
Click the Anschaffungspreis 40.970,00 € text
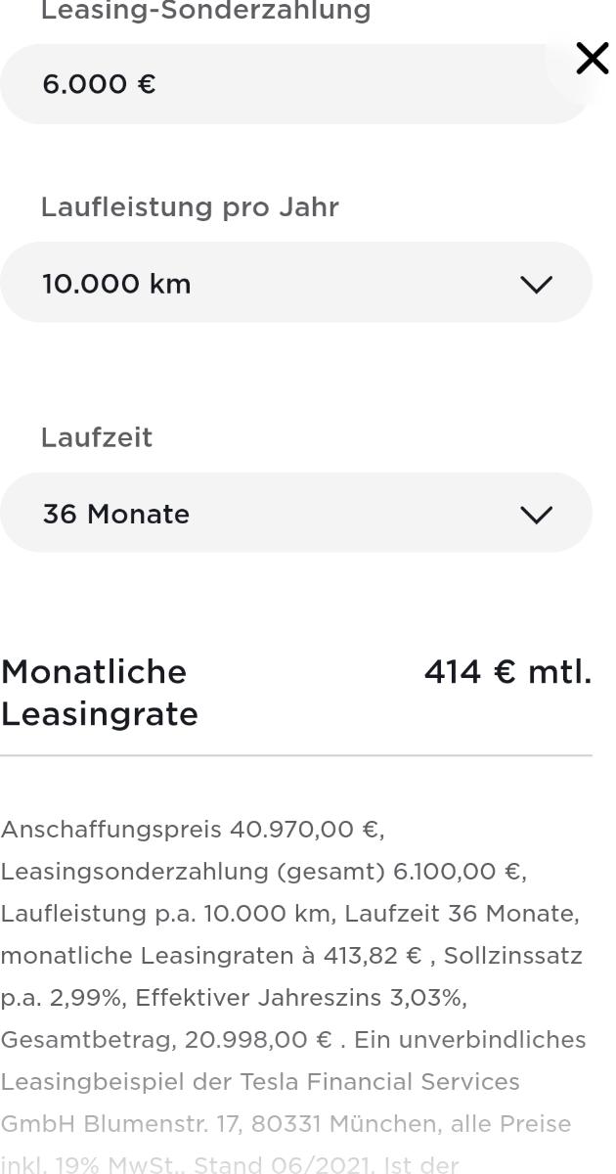tap(192, 830)
